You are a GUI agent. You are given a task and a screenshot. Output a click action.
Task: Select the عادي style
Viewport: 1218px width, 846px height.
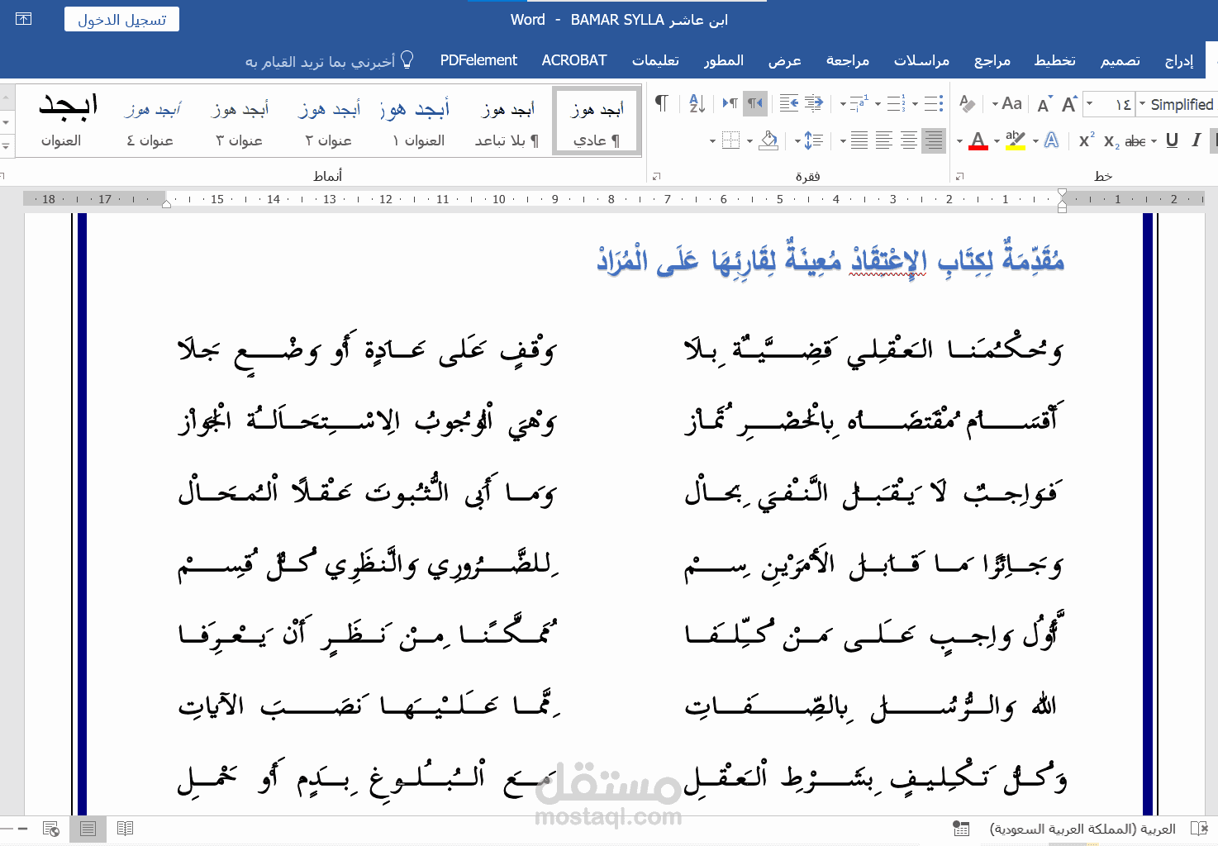(597, 122)
